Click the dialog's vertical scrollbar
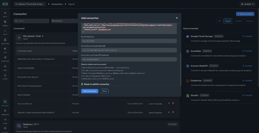Image resolution: width=259 pixels, height=133 pixels. 181,69
